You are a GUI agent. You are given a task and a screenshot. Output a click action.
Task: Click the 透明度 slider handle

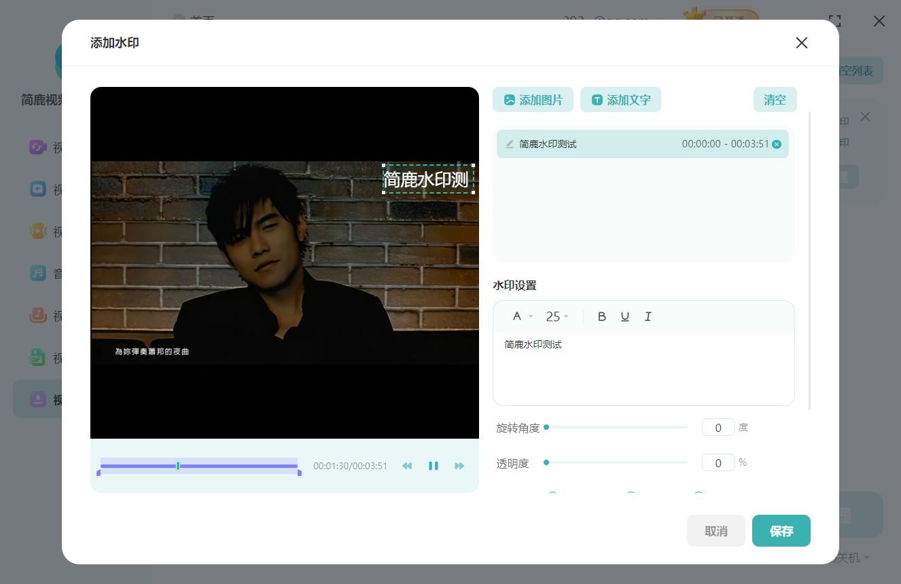click(546, 462)
